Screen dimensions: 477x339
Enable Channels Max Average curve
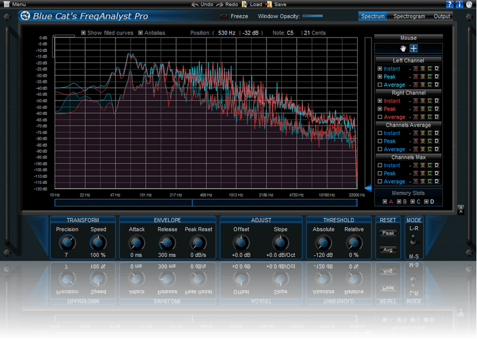380,181
